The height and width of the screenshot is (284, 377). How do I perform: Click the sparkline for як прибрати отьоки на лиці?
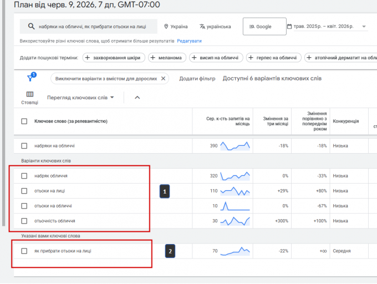click(x=235, y=251)
